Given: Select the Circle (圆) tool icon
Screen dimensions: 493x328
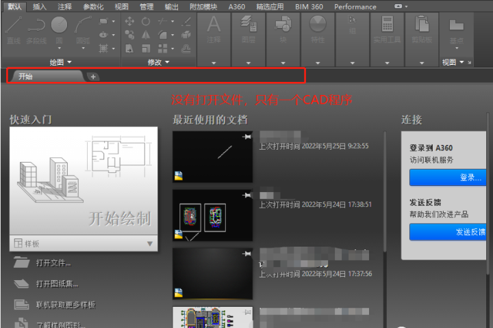Looking at the screenshot, I should (x=59, y=25).
